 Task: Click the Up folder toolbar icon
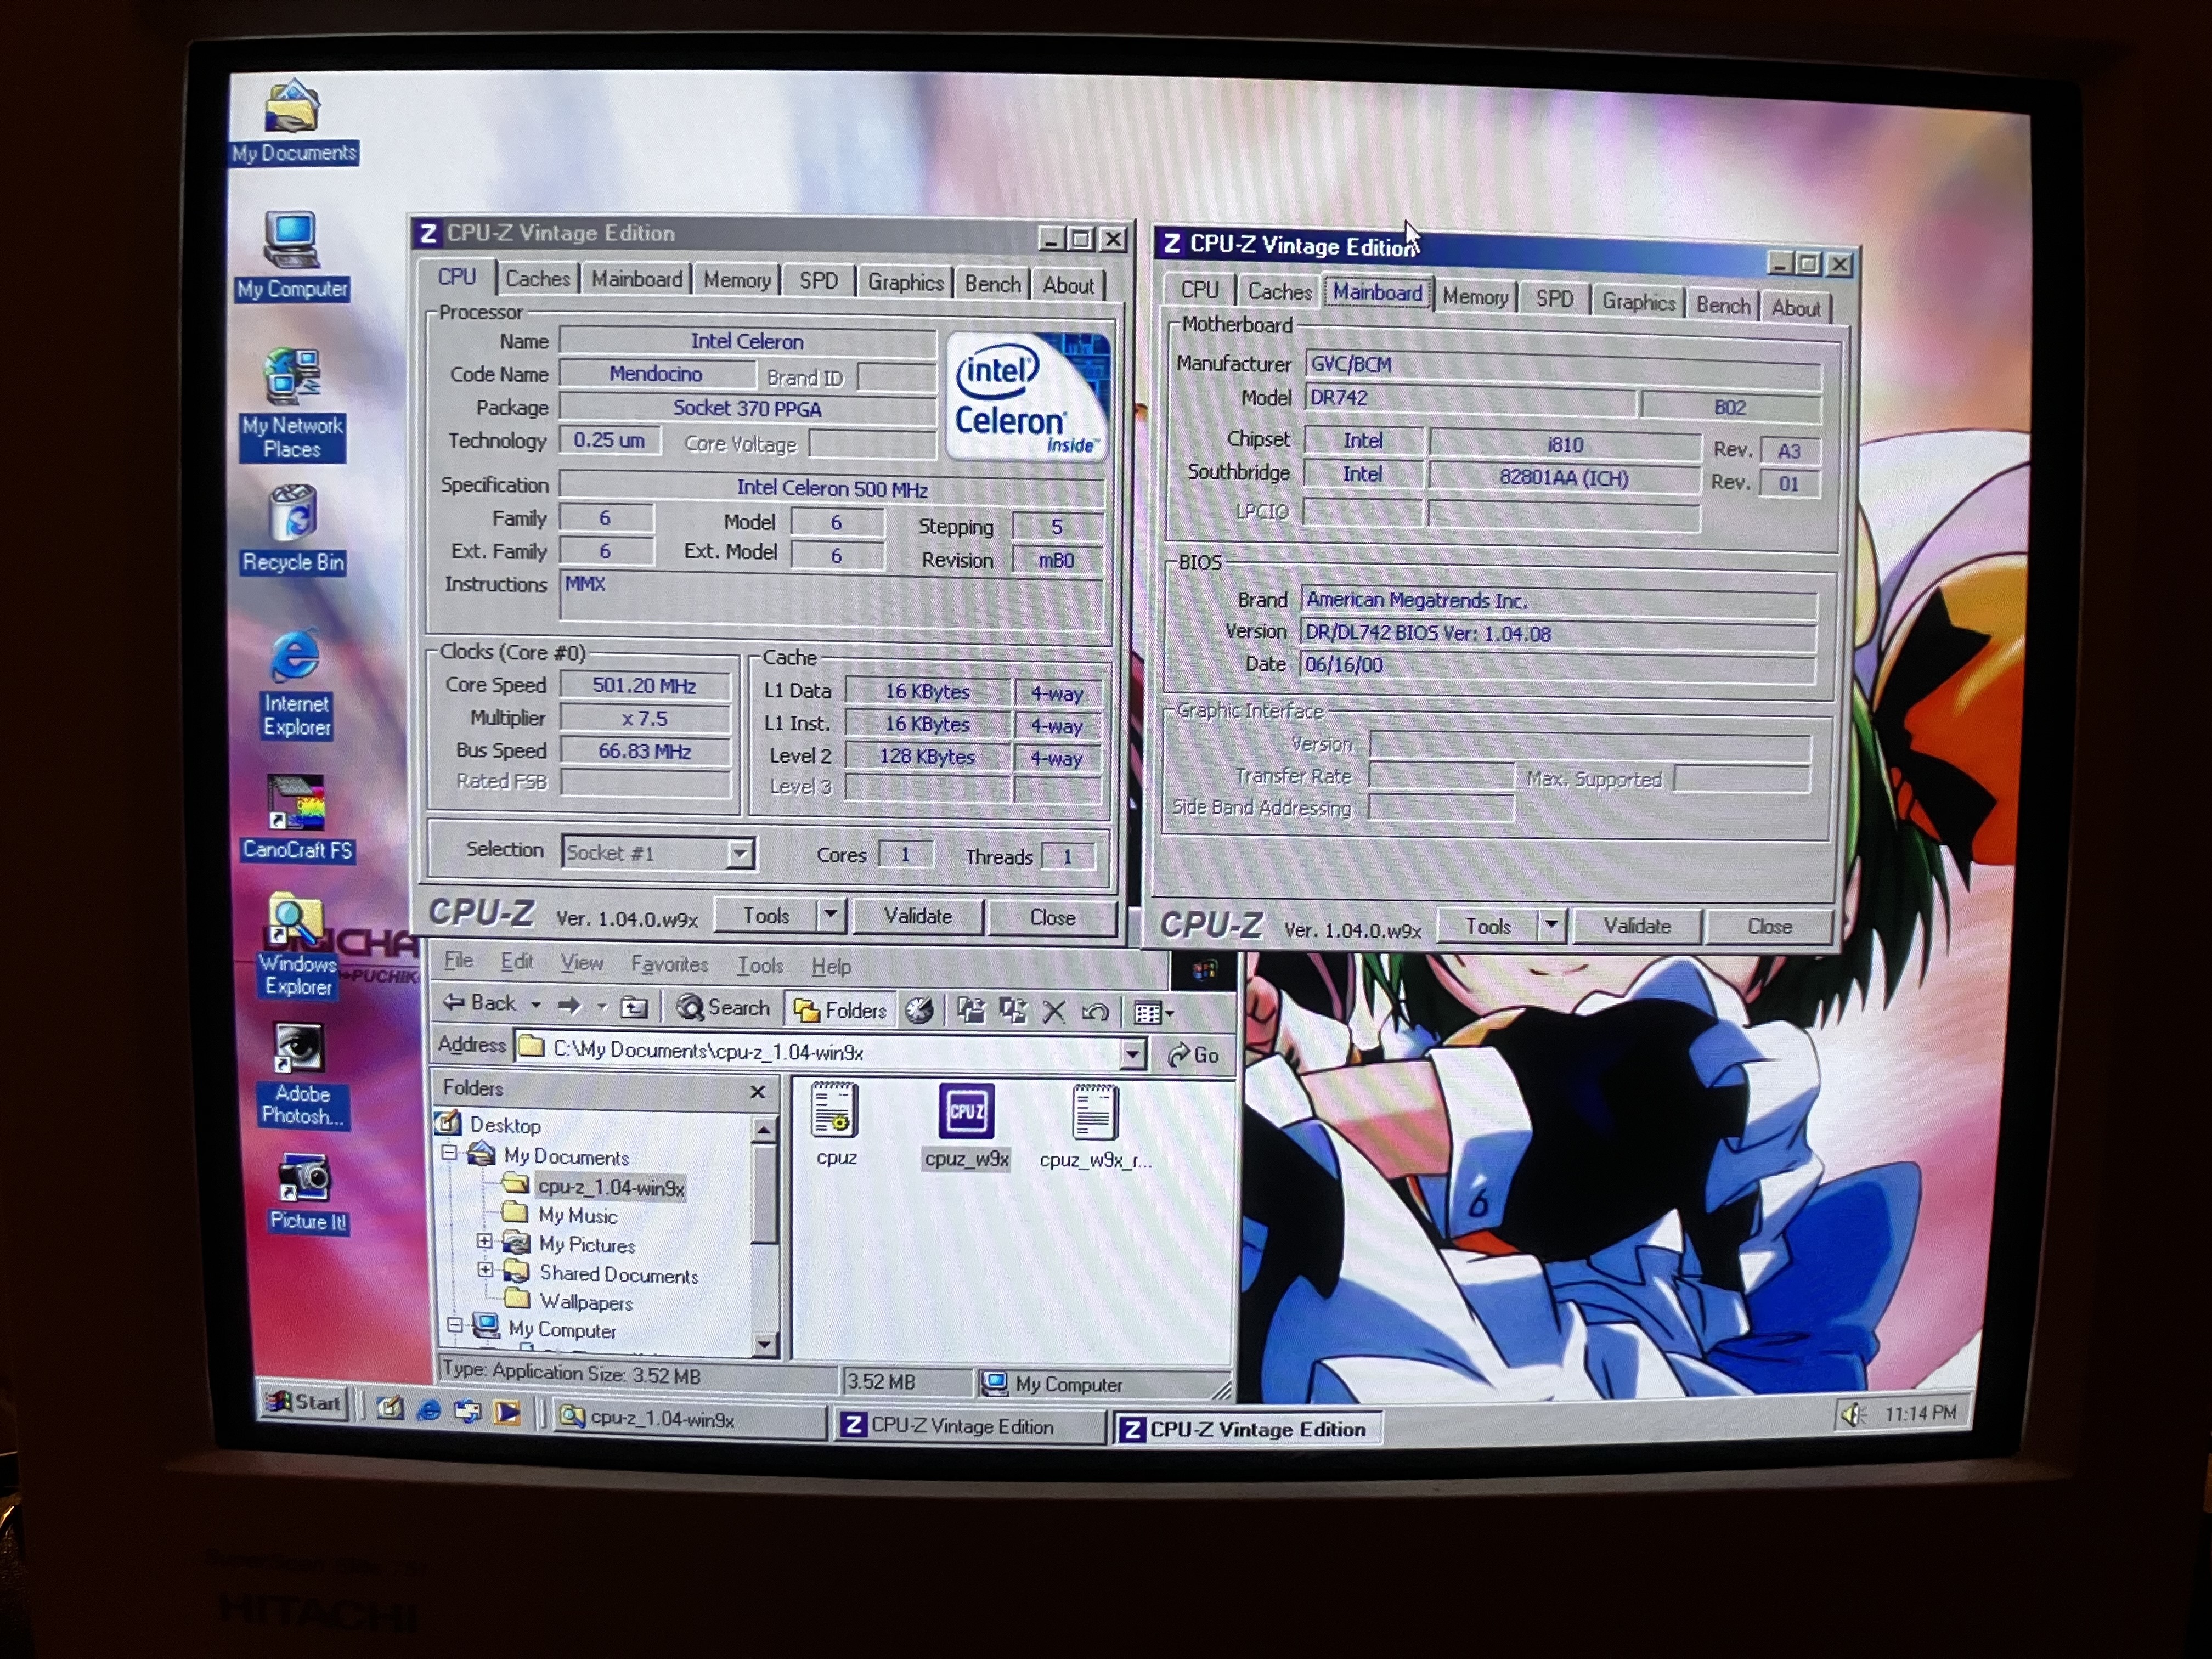click(634, 1007)
